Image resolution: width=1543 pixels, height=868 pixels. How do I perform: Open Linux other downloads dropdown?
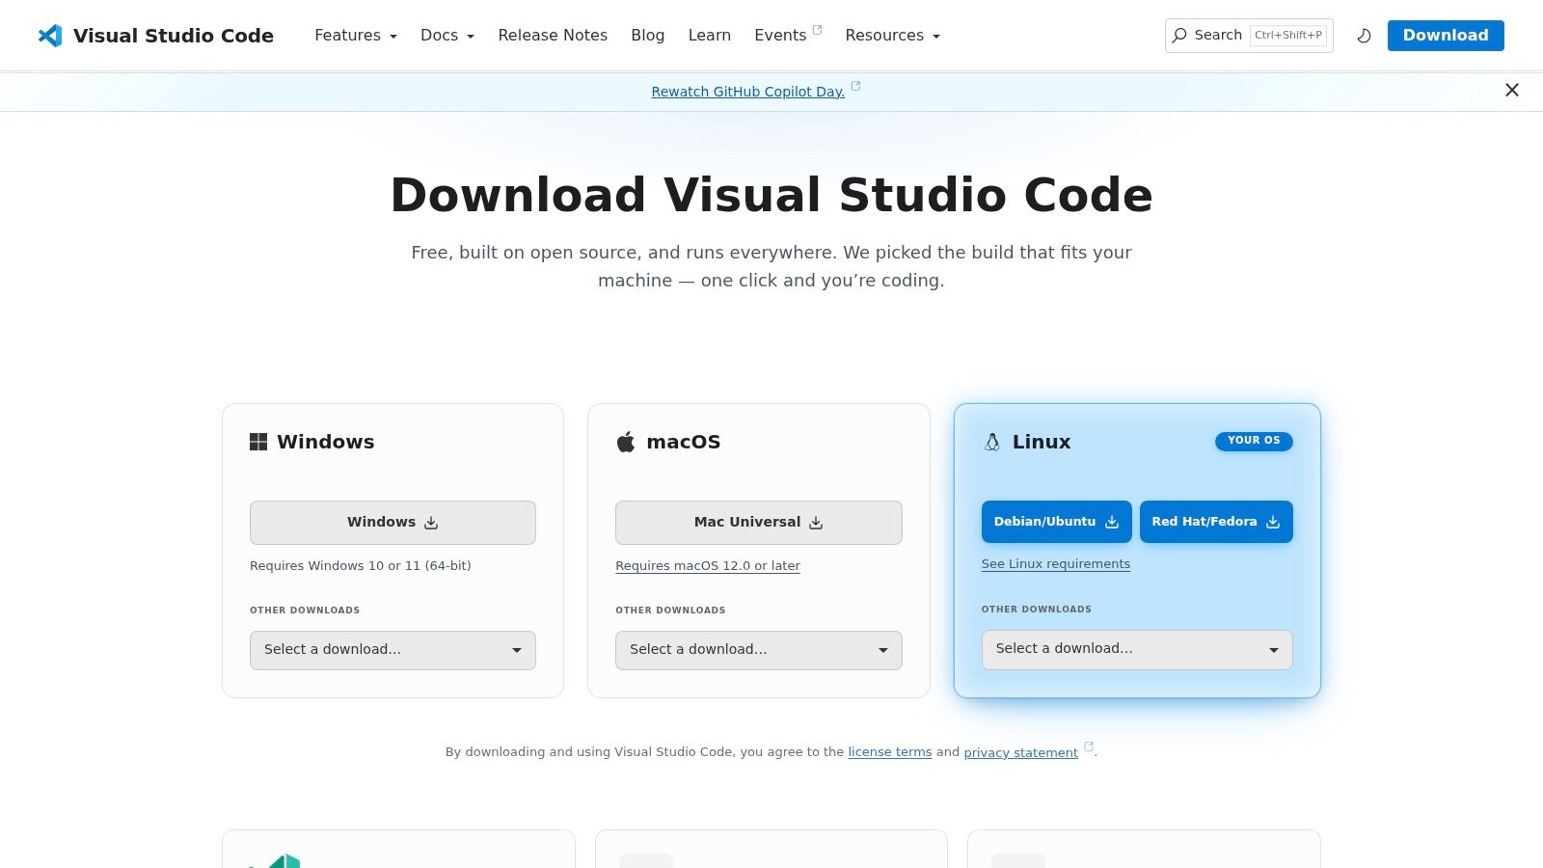(1137, 649)
